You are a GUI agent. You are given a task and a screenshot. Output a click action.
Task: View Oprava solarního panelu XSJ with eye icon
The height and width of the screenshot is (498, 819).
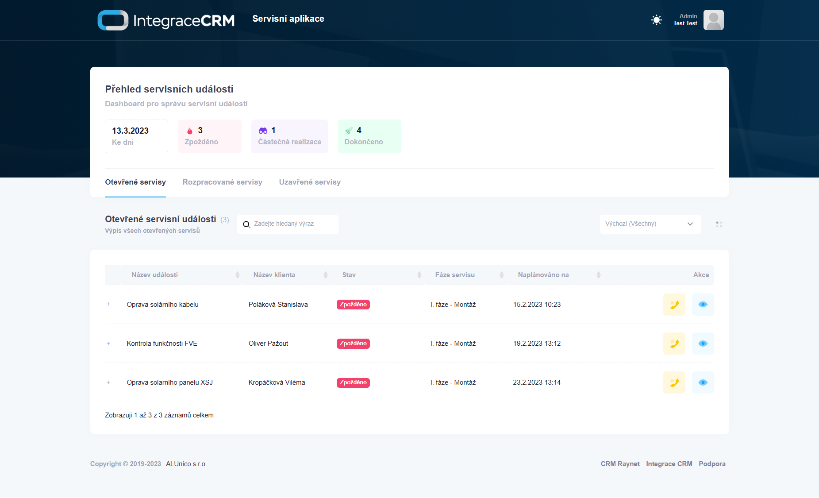point(703,382)
